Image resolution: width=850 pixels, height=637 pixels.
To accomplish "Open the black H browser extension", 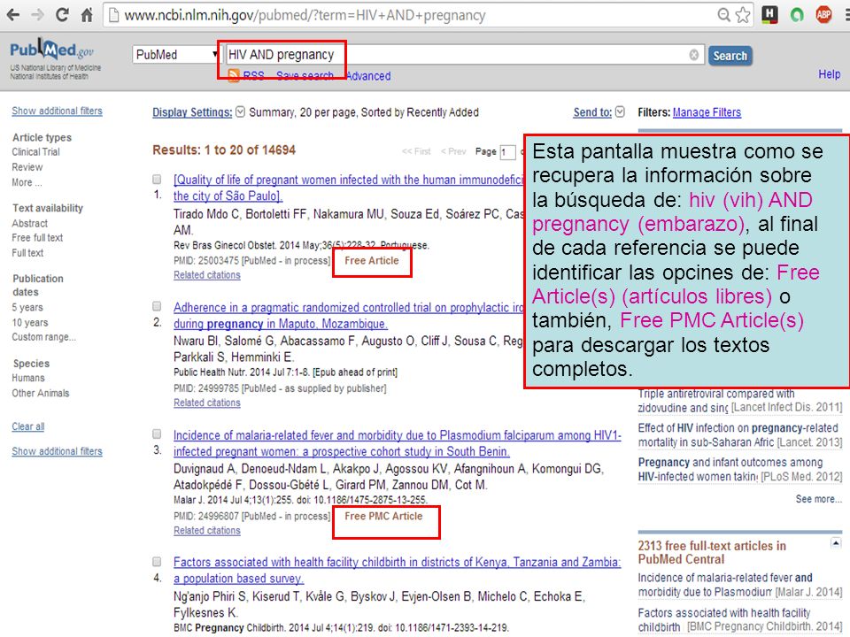I will point(769,15).
